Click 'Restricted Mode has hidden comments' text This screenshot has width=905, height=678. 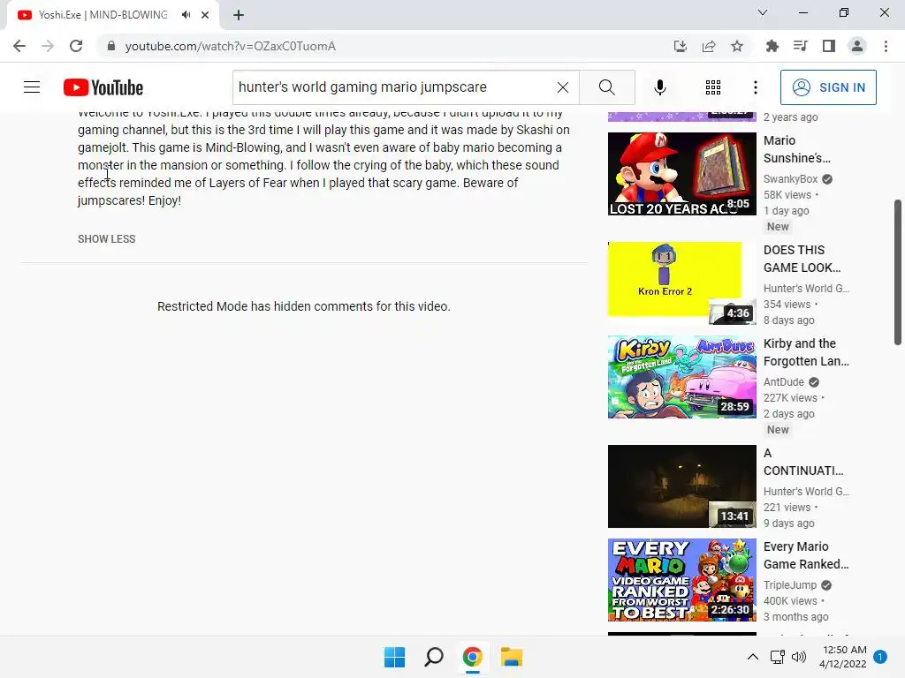(x=304, y=306)
